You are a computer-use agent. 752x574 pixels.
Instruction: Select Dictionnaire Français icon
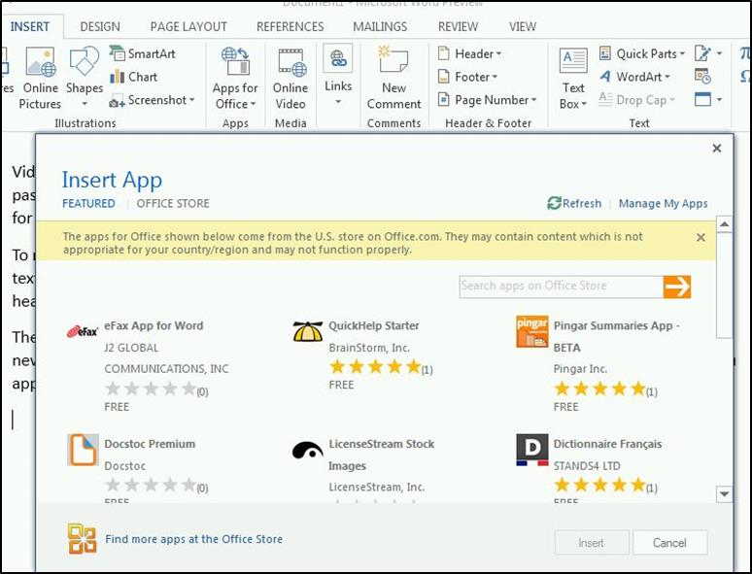(531, 450)
